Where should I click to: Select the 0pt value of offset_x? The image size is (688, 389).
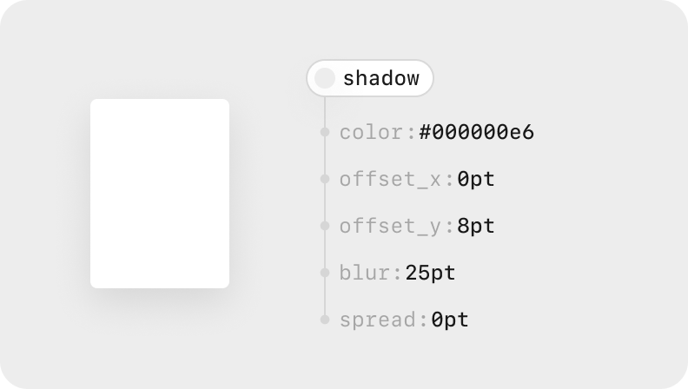click(x=476, y=180)
